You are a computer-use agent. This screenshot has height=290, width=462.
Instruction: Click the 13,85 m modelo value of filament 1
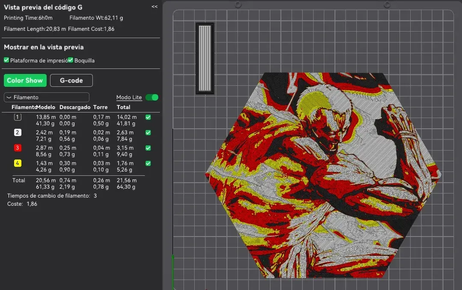46,117
